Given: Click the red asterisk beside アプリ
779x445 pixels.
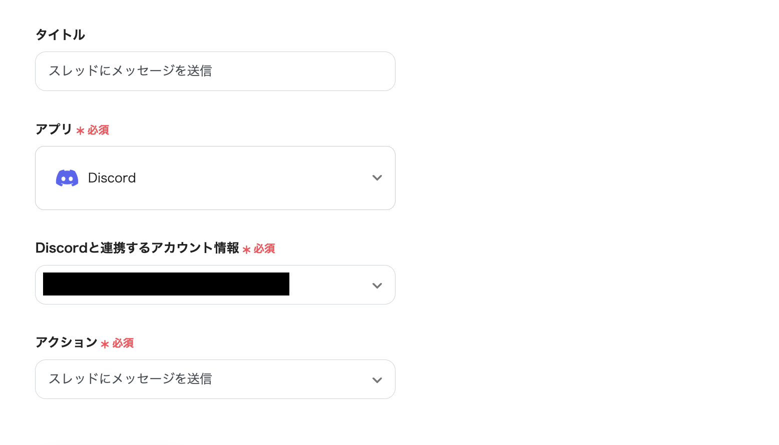Looking at the screenshot, I should (80, 131).
